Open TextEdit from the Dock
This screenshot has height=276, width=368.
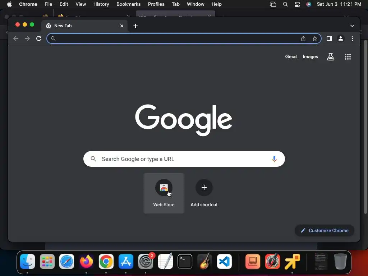point(165,261)
